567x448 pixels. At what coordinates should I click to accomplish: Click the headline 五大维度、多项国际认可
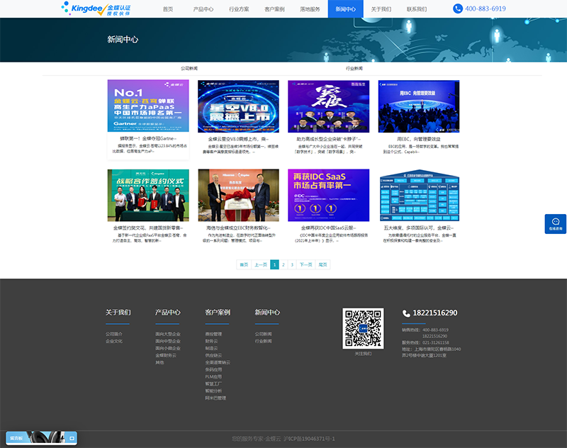[419, 228]
